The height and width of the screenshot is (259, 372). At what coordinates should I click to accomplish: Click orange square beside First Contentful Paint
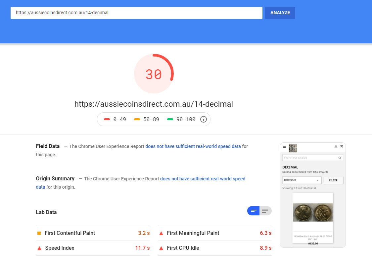(x=39, y=233)
